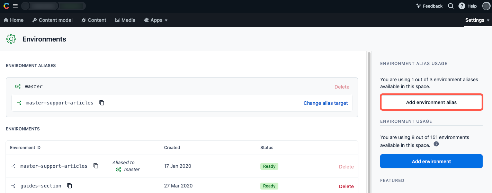Open the hamburger menu beside the logo

[x=15, y=6]
